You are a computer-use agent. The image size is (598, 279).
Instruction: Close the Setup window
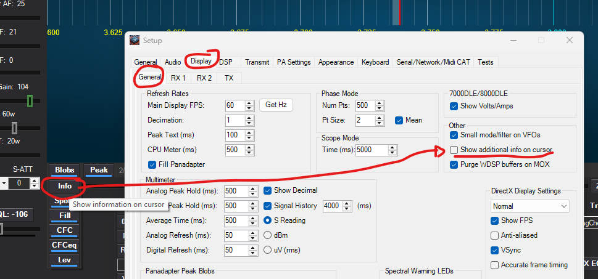tap(570, 41)
